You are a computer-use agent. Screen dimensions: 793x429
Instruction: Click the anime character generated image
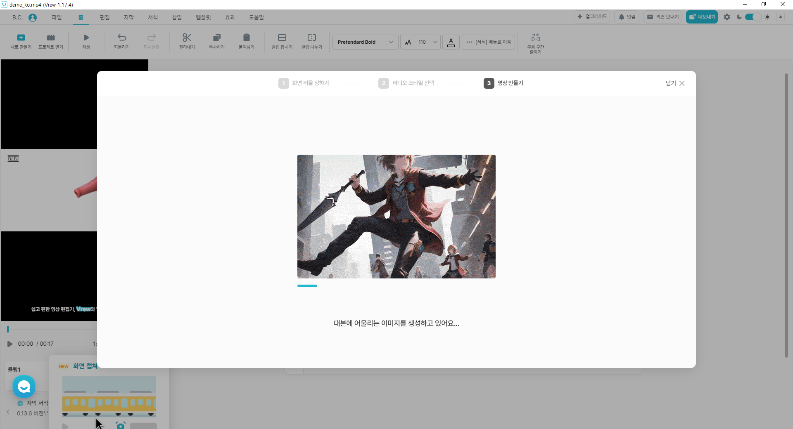396,217
